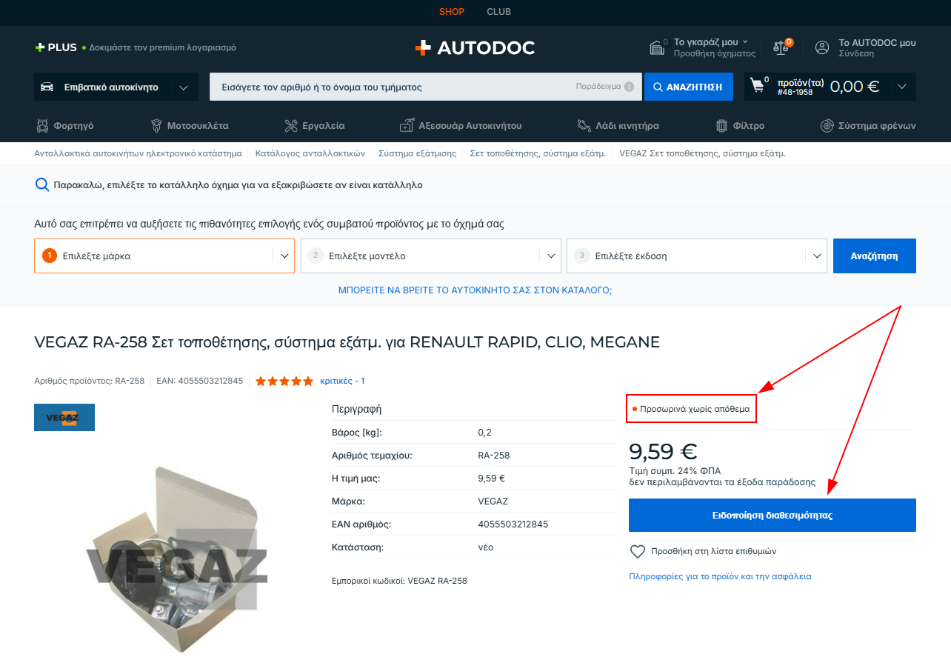Open the Επιλέξτε μοντέλο dropdown
Image resolution: width=951 pixels, height=660 pixels.
[x=431, y=256]
